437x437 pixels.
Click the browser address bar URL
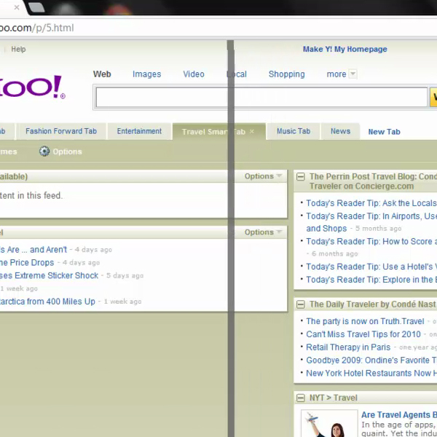(x=37, y=28)
